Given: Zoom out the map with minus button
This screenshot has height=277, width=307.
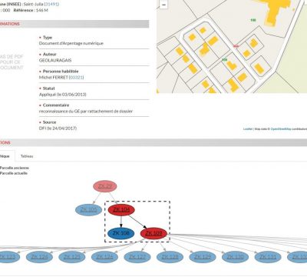Looking at the screenshot, I should (163, 5).
